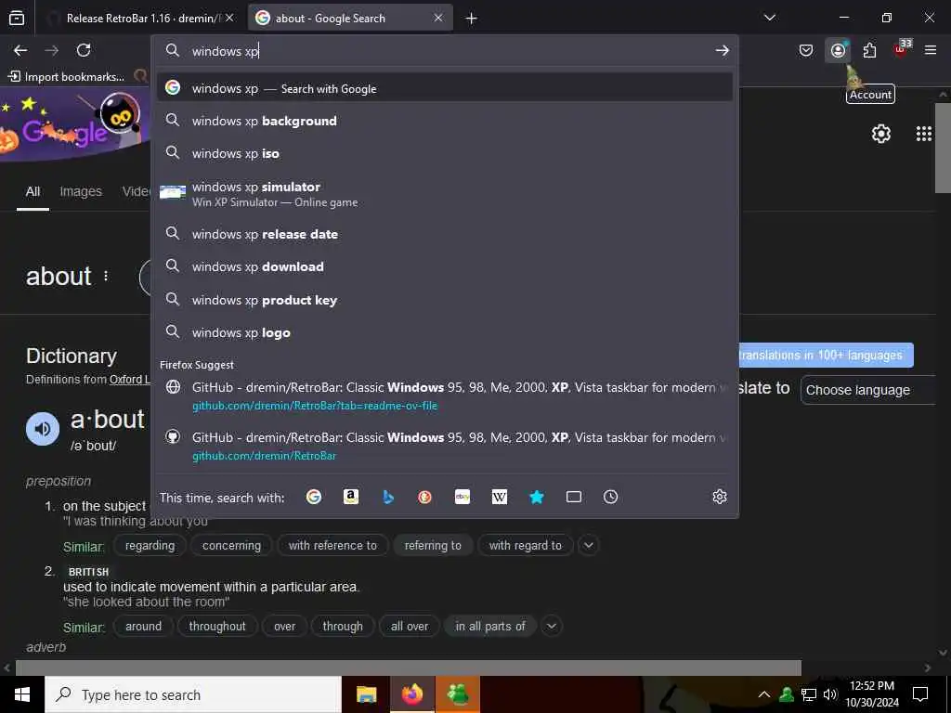Open the Pocket save icon
Viewport: 951px width, 713px height.
click(806, 50)
